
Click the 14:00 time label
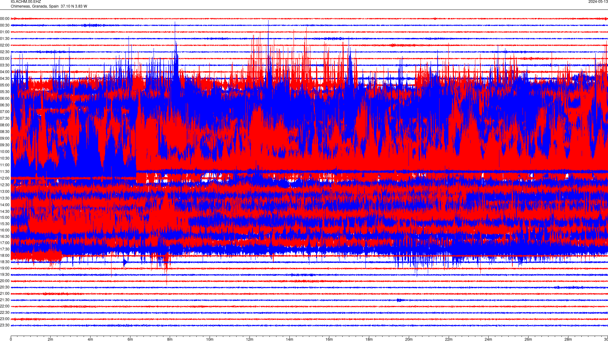[x=5, y=205]
